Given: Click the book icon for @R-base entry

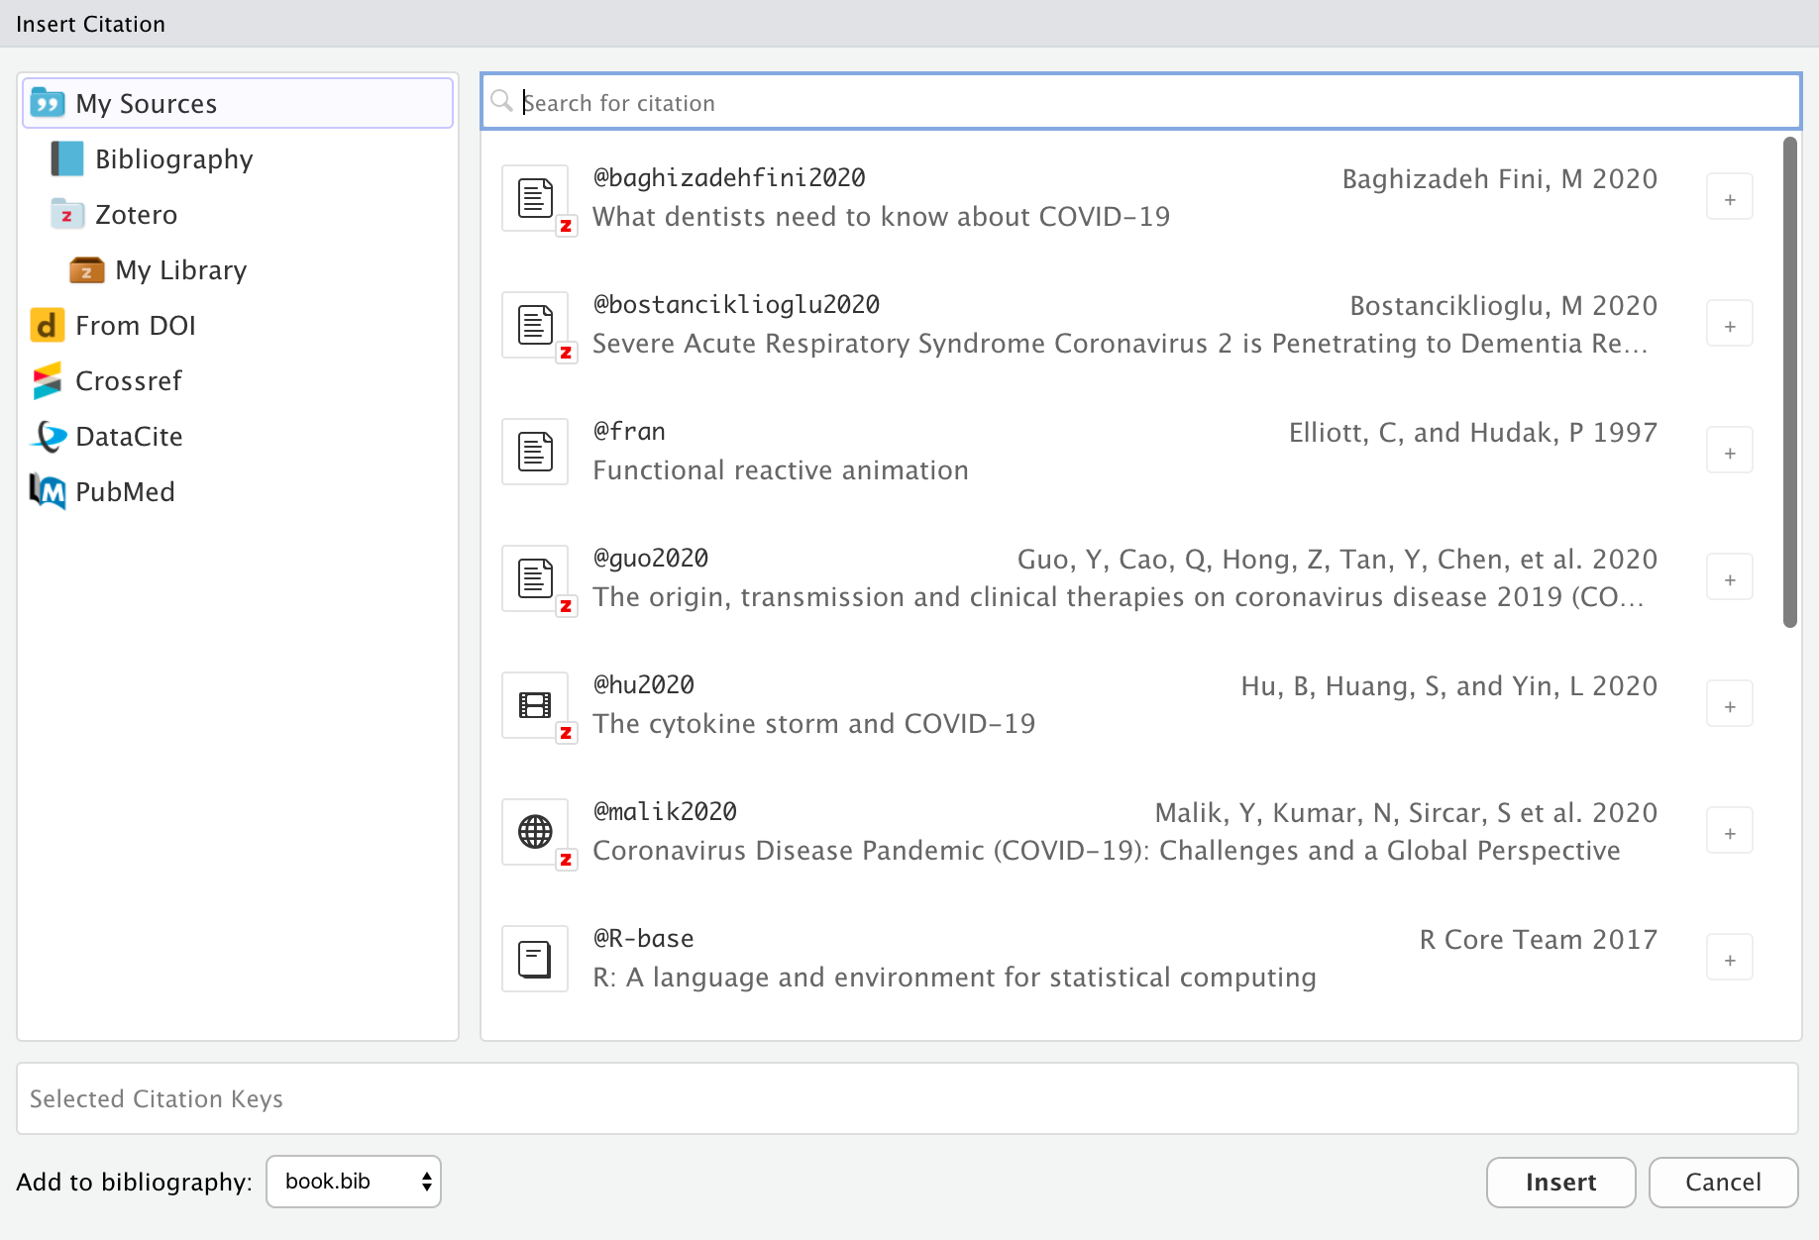Looking at the screenshot, I should tap(535, 959).
